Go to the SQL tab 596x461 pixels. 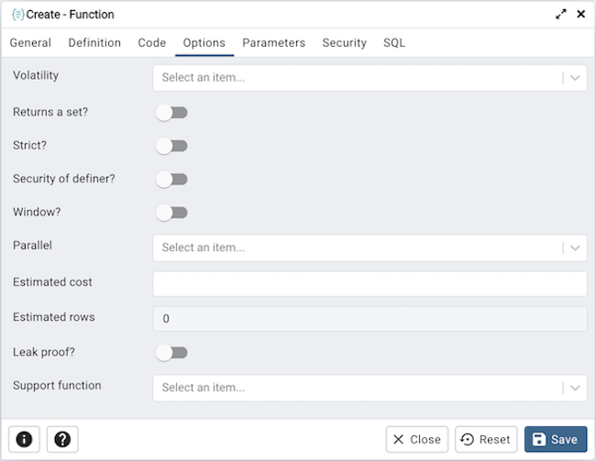click(x=394, y=43)
